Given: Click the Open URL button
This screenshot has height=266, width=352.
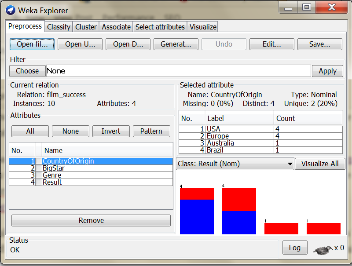Looking at the screenshot, I should click(x=80, y=44).
